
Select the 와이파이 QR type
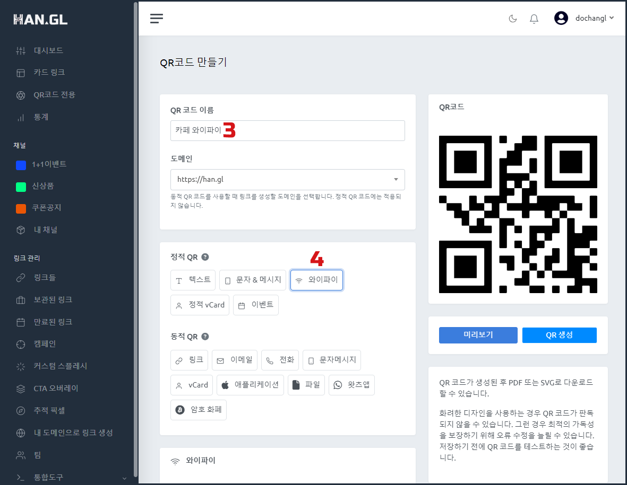tap(317, 280)
